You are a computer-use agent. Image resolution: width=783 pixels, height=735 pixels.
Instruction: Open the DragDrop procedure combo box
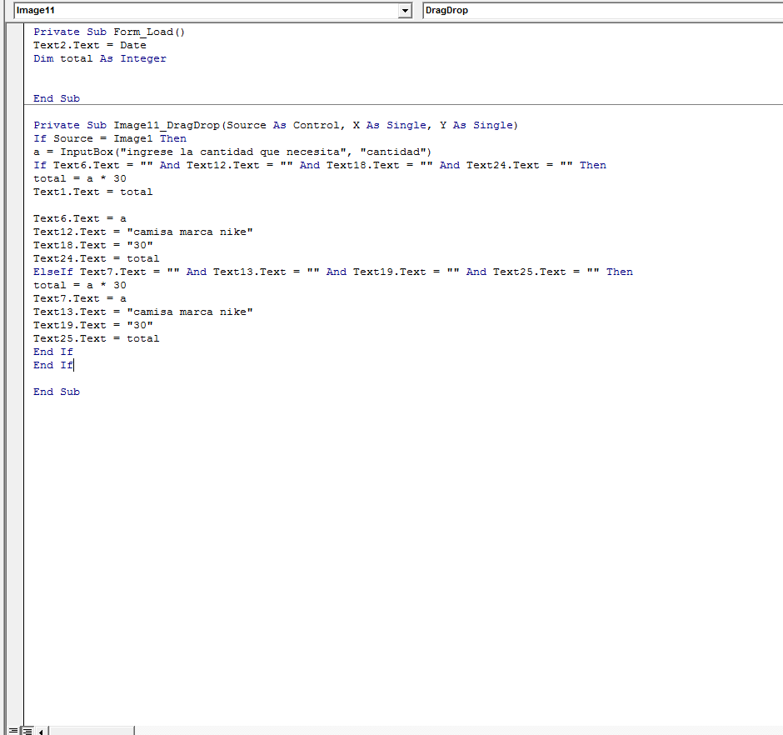click(602, 11)
